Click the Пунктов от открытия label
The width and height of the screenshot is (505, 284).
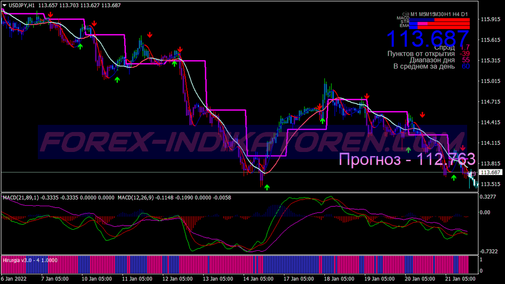421,54
